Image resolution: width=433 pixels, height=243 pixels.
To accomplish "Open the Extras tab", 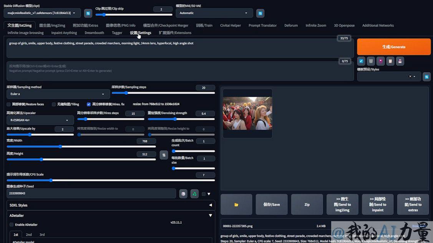I will (x=86, y=25).
